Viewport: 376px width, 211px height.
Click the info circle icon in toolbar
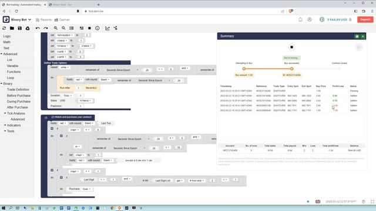[98, 28]
